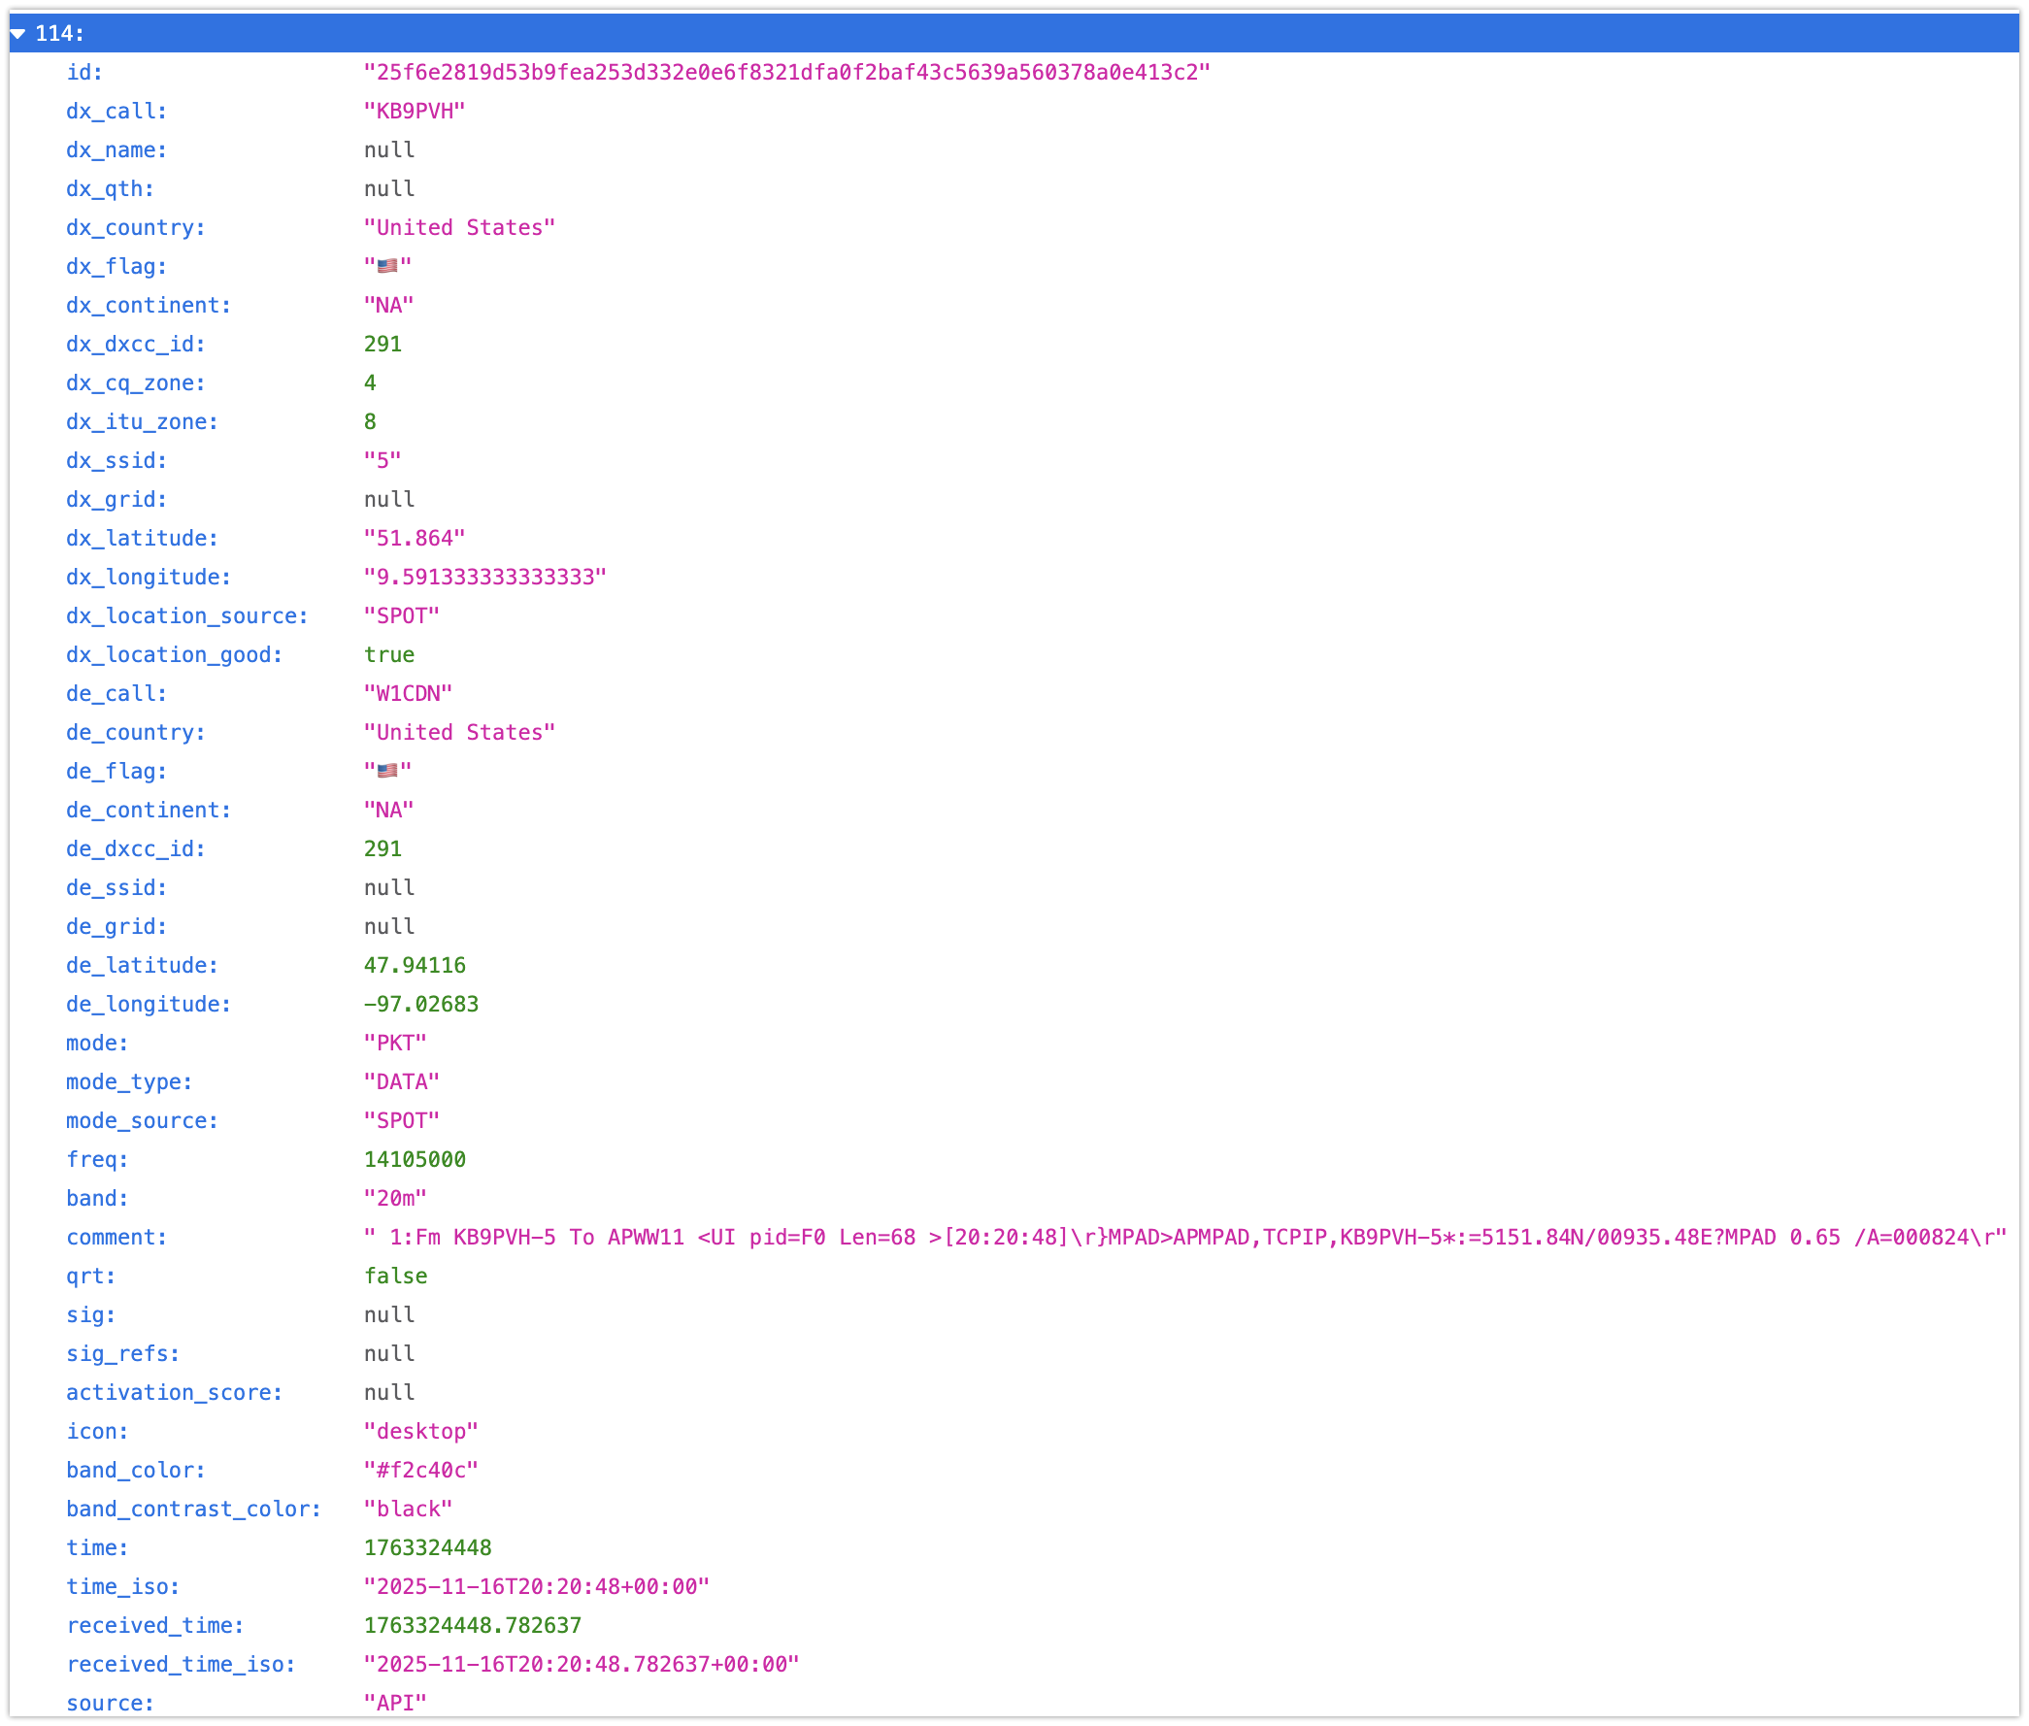
Task: Select the source "API" value
Action: point(395,1704)
